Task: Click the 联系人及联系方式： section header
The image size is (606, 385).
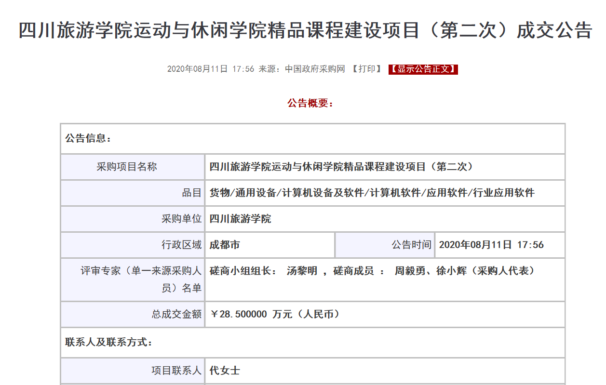Action: click(x=313, y=343)
